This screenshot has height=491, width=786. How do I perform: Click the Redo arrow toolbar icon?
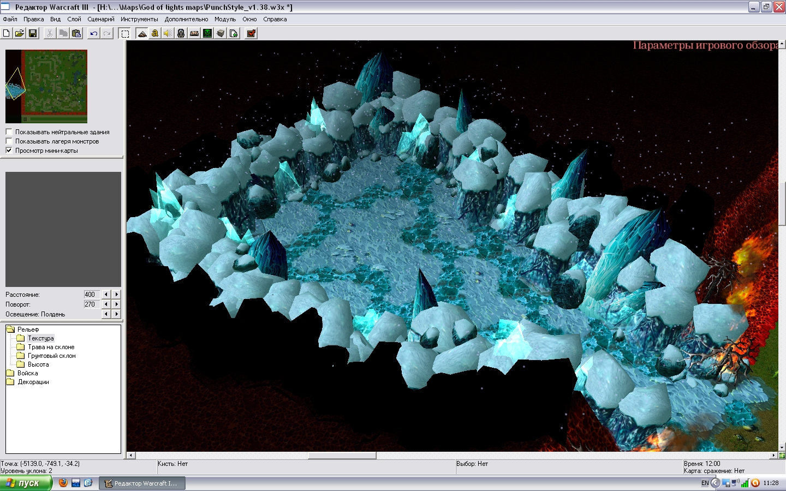click(x=107, y=33)
